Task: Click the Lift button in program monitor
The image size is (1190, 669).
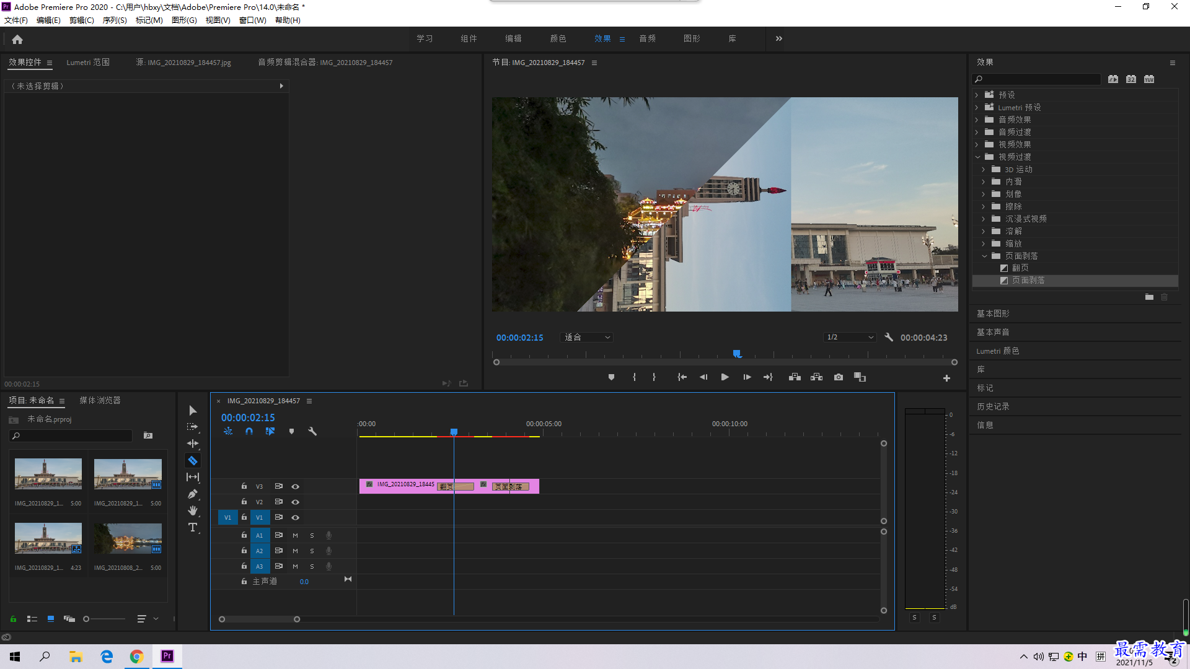Action: pos(795,377)
